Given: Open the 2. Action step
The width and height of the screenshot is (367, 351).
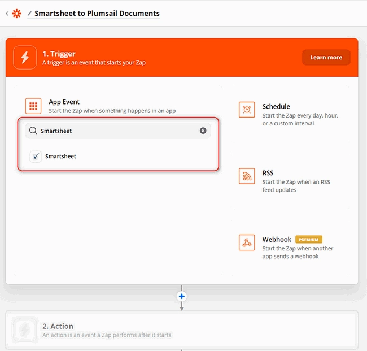Looking at the screenshot, I should coord(182,330).
